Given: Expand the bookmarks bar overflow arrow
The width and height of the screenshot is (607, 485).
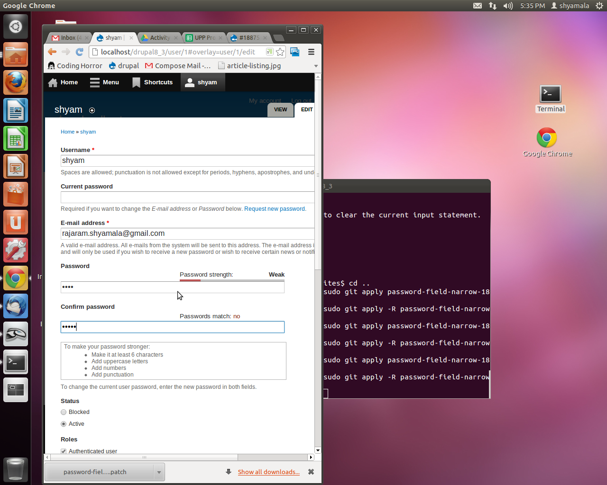Looking at the screenshot, I should pos(316,66).
